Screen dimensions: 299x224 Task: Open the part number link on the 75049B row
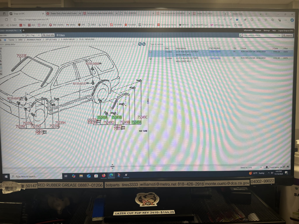coord(215,58)
